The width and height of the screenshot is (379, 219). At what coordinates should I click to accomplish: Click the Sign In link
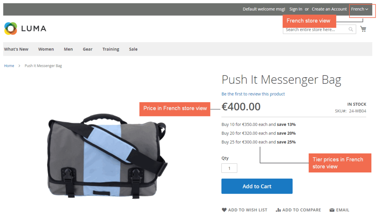[296, 9]
